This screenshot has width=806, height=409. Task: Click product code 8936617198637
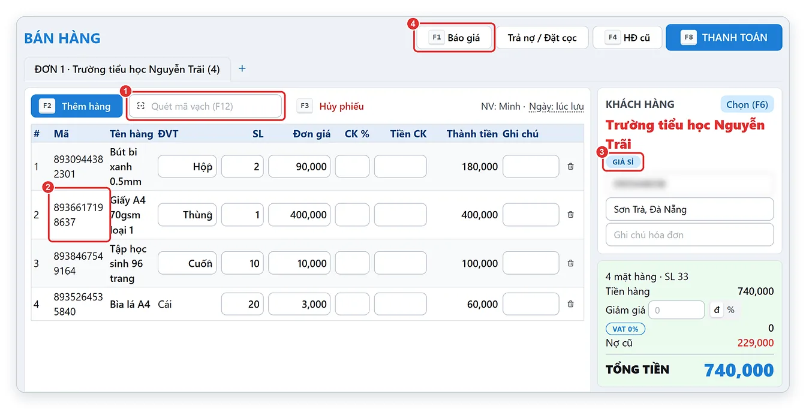pos(79,215)
